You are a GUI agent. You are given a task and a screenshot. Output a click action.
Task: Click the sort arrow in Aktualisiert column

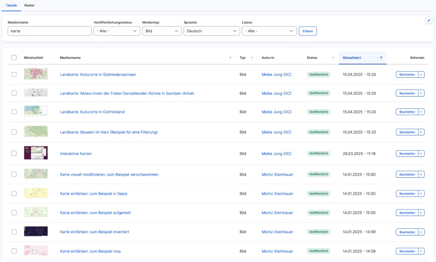[x=381, y=58]
